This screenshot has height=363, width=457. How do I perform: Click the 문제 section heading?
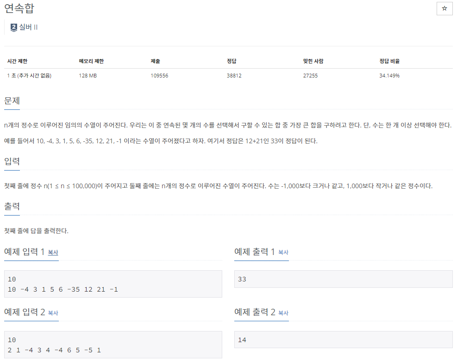click(x=12, y=101)
